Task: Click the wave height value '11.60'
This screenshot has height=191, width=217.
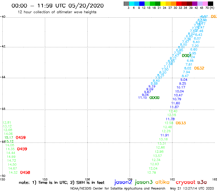Action: coord(176,103)
